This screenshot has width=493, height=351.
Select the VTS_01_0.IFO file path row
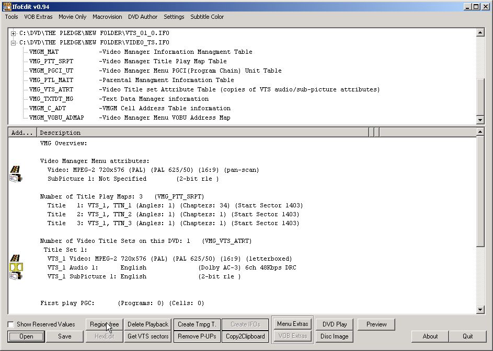94,33
